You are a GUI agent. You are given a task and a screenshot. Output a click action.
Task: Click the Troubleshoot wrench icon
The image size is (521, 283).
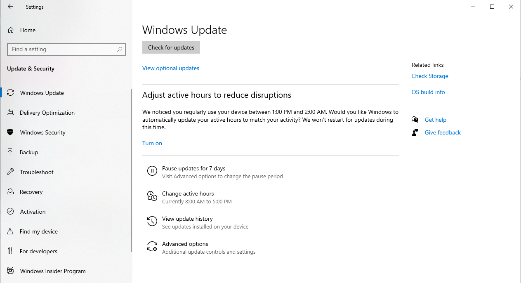(11, 172)
